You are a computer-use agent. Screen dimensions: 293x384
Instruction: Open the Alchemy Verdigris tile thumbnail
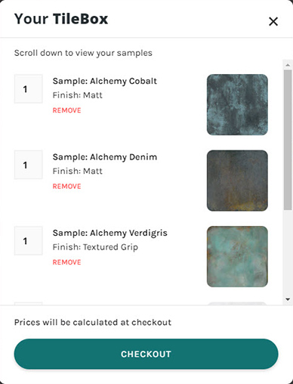coord(237,256)
